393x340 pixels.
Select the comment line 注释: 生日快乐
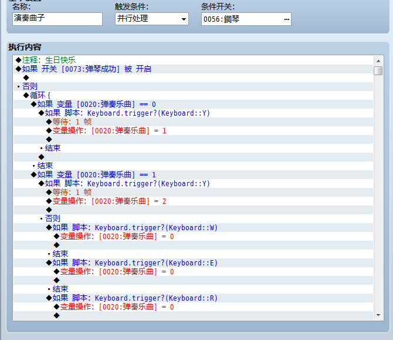(x=193, y=60)
